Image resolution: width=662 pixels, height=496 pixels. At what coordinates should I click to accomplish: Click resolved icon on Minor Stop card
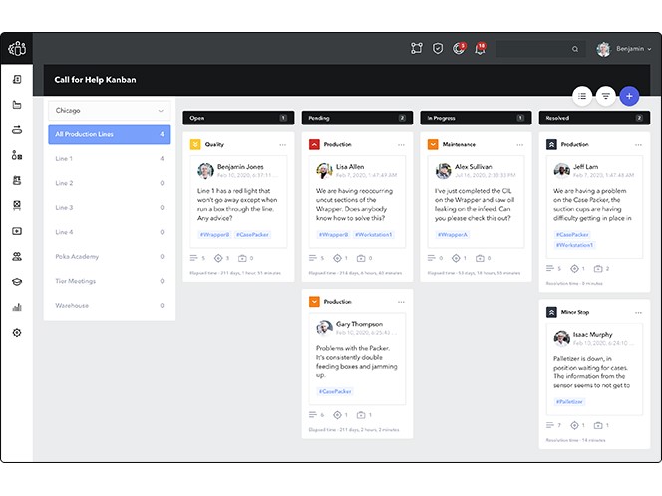(551, 312)
